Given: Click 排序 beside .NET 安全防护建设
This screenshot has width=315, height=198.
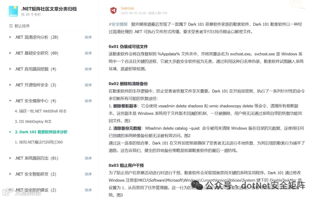Looking at the screenshot, I should click(88, 190).
